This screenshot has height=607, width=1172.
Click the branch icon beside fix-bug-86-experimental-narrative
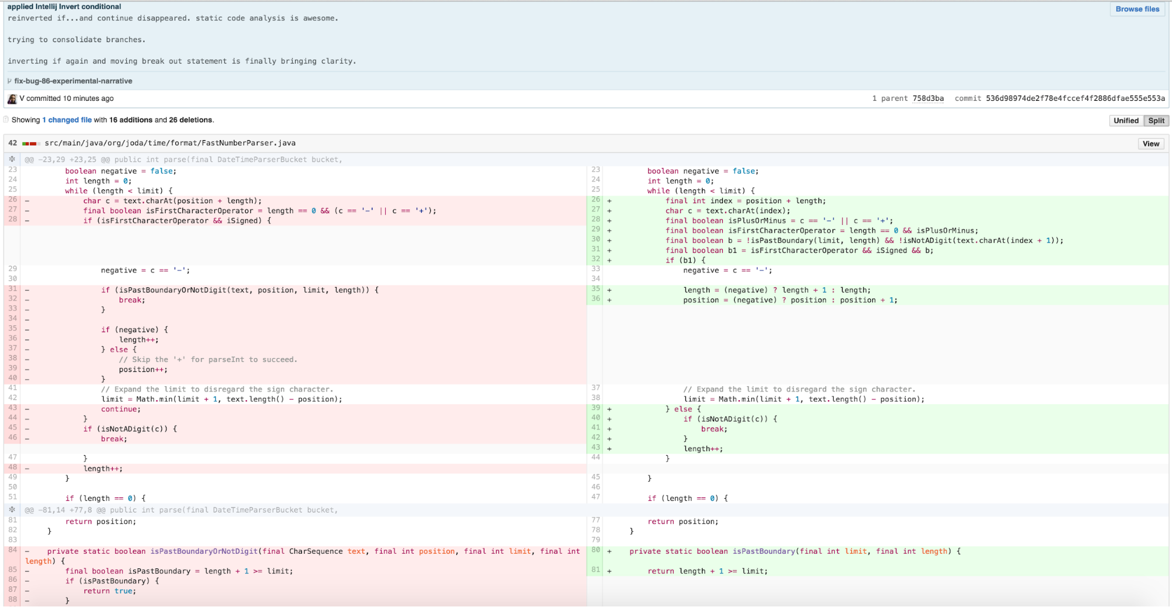9,81
